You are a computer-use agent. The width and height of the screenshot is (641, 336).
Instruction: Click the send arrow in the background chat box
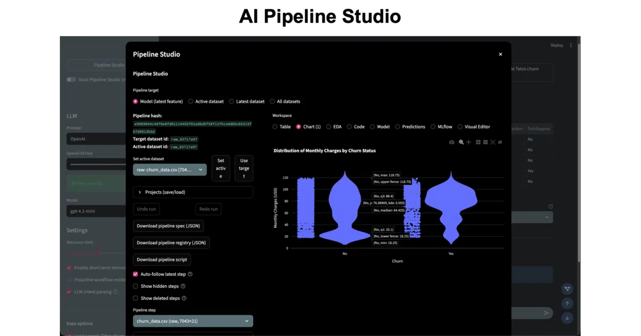click(x=546, y=313)
